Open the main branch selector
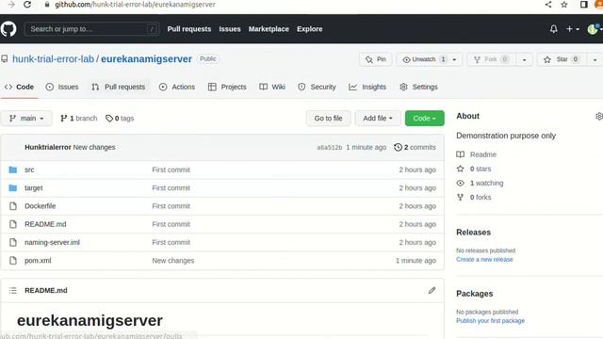603x339 pixels. click(x=26, y=119)
